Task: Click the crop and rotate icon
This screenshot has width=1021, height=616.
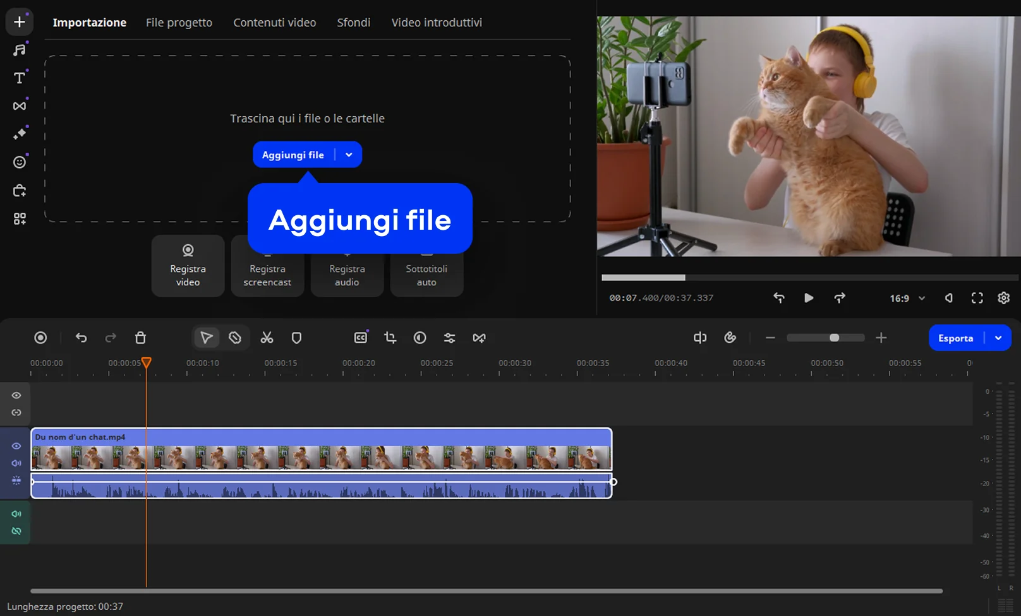Action: [390, 338]
